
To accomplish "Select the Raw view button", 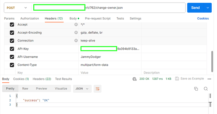I will tap(25, 89).
